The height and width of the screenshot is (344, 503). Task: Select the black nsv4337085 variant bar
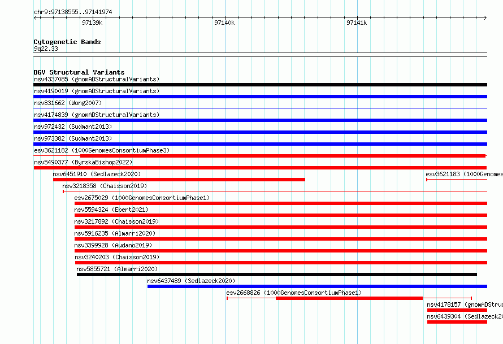(260, 85)
